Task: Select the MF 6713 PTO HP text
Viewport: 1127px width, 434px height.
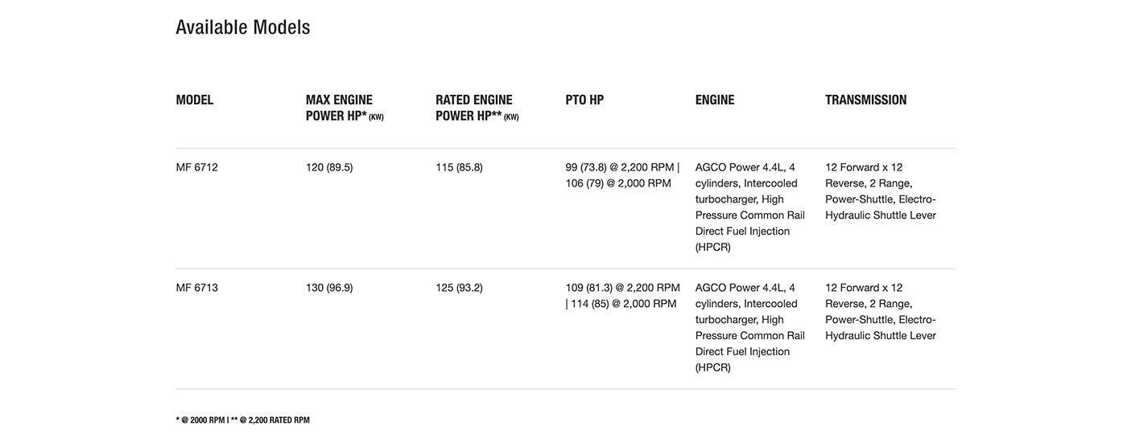Action: pos(622,296)
